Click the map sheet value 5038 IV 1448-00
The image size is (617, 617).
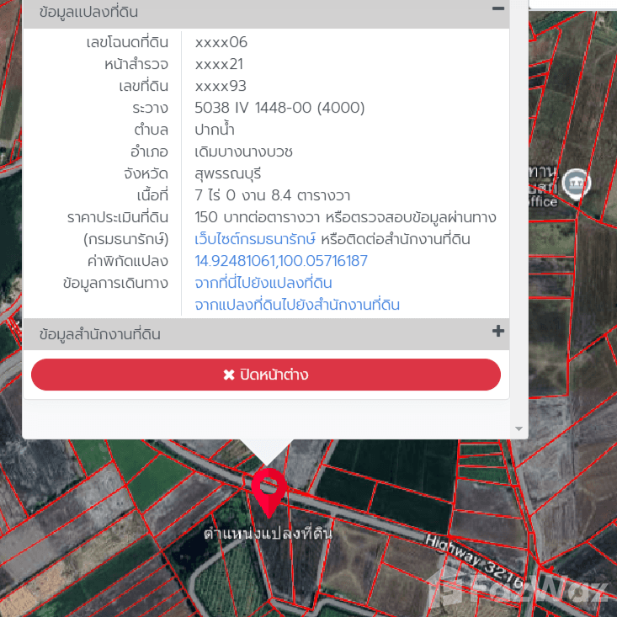tap(279, 108)
